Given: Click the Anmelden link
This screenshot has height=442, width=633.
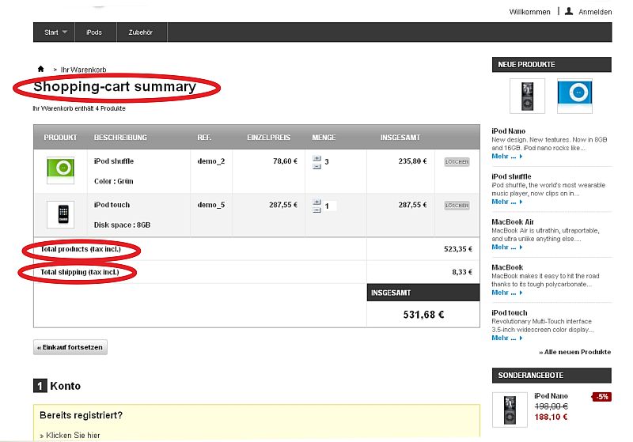Looking at the screenshot, I should 595,12.
